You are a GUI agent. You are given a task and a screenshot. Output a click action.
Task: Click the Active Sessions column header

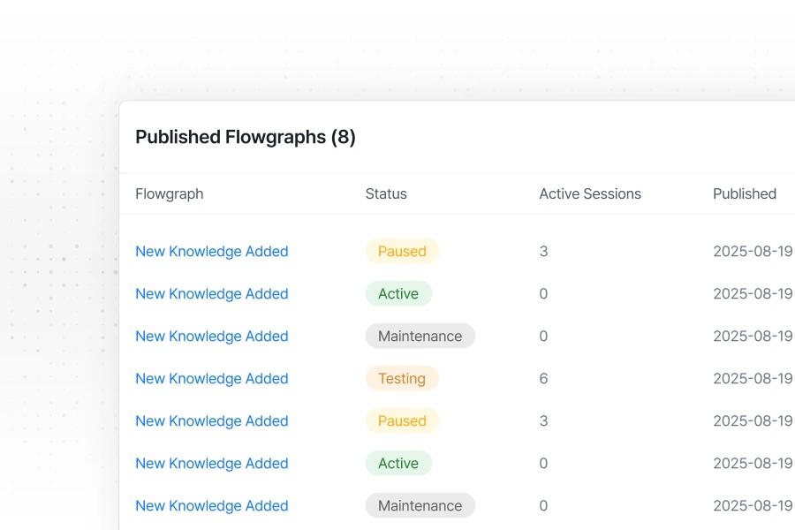coord(590,193)
